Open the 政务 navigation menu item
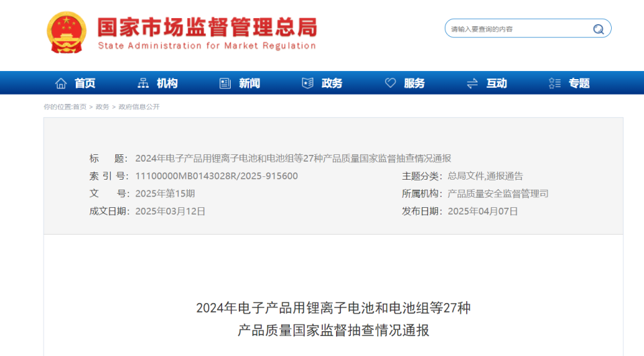 (x=332, y=83)
